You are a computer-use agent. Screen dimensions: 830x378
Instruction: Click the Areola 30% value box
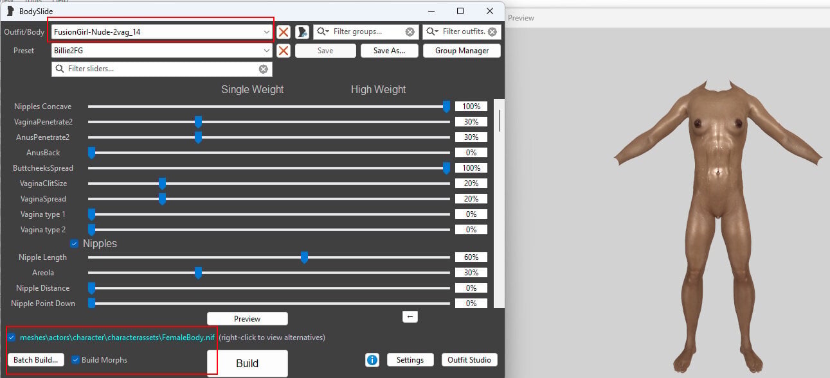click(471, 273)
